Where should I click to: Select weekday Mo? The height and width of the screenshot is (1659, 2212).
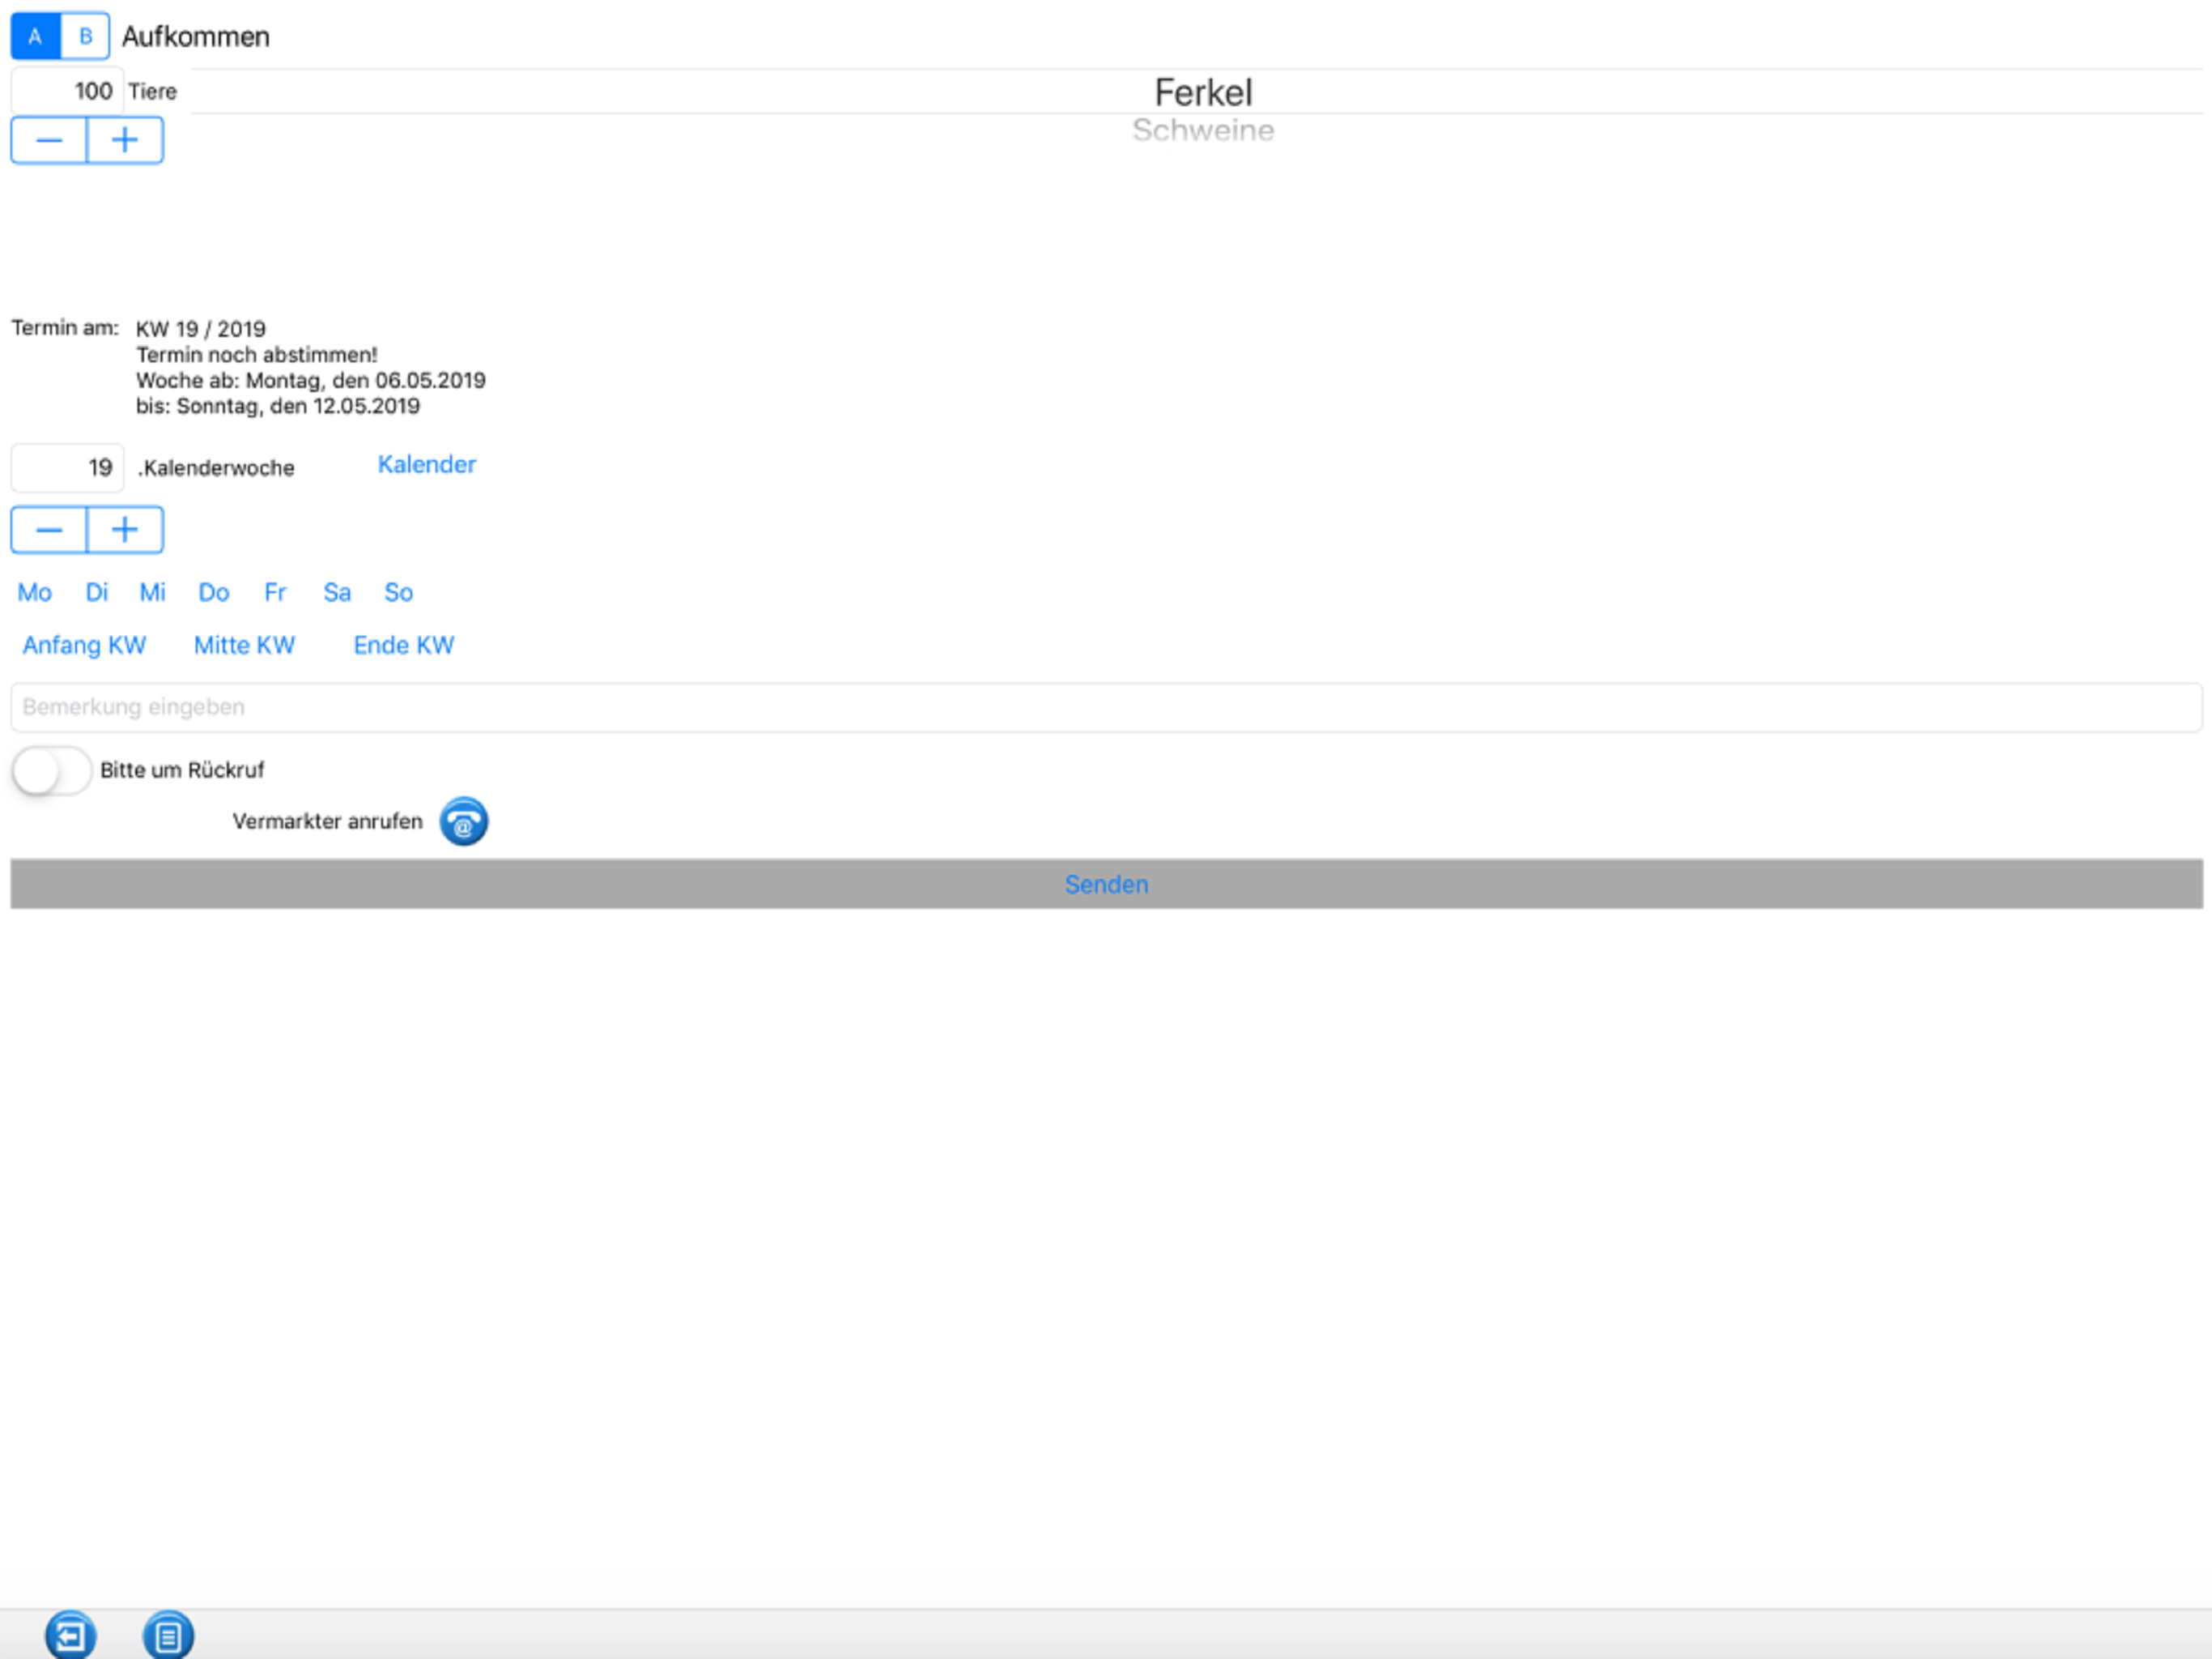[x=35, y=592]
